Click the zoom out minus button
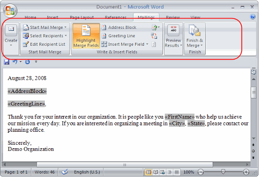This screenshot has width=263, height=186. (201, 172)
